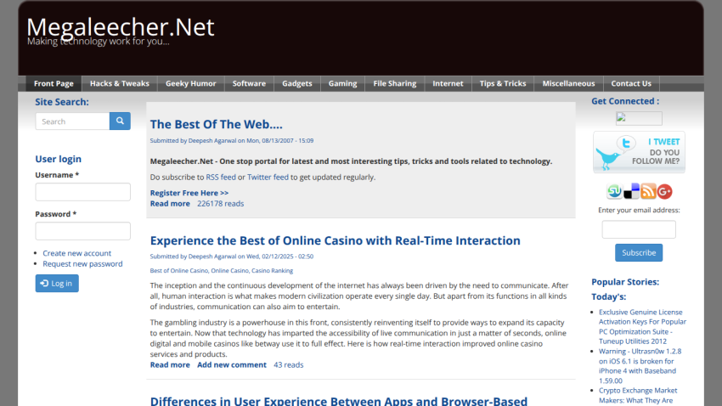Viewport: 722px width, 406px height.
Task: Click the email address subscription field
Action: (x=639, y=229)
